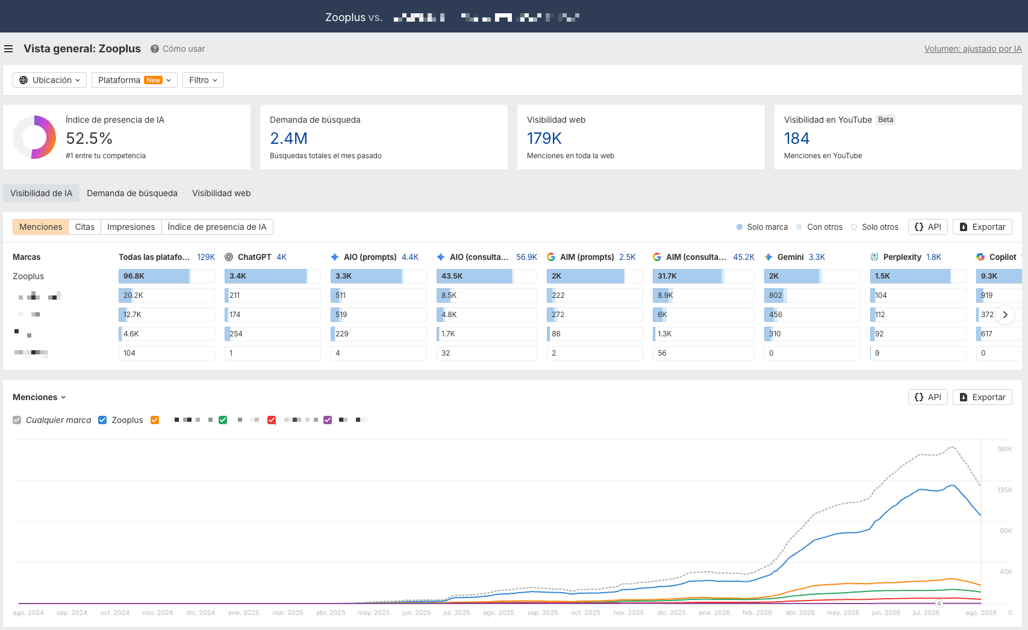1028x630 pixels.
Task: Click the Gemini 3.3K total
Action: (817, 257)
